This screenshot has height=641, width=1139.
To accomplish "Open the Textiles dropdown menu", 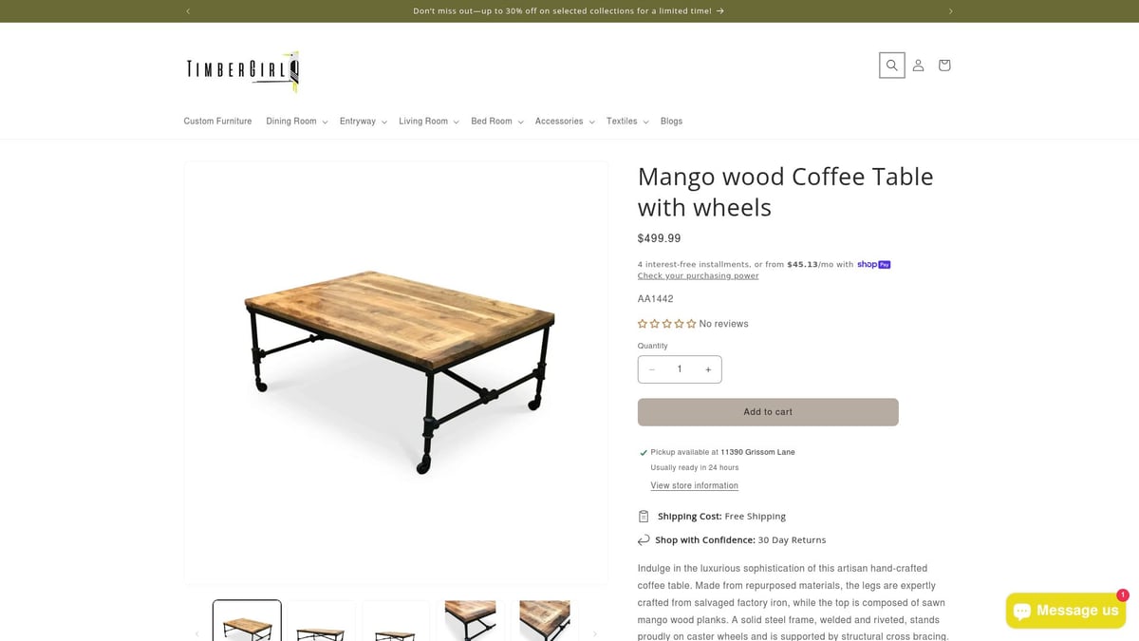I will (x=627, y=122).
